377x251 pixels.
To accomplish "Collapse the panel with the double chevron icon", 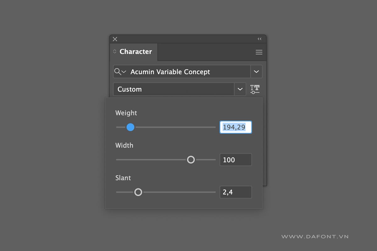I will pyautogui.click(x=260, y=39).
